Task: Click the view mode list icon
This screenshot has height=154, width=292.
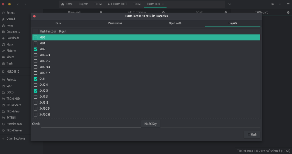Action: [273, 4]
